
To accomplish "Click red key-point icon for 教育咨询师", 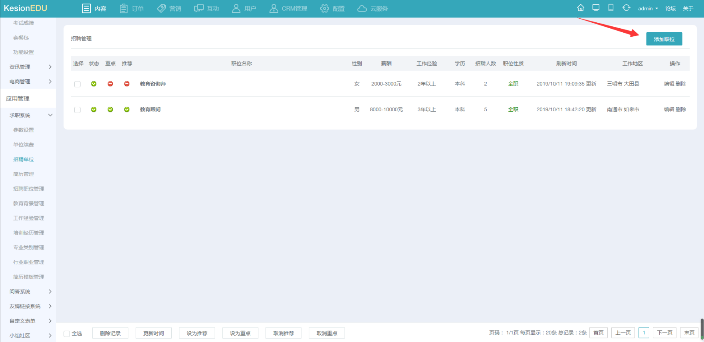I will [110, 84].
